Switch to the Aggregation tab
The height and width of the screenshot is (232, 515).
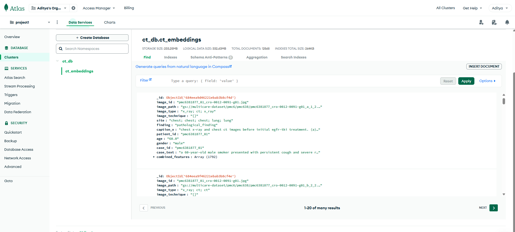[x=257, y=57]
